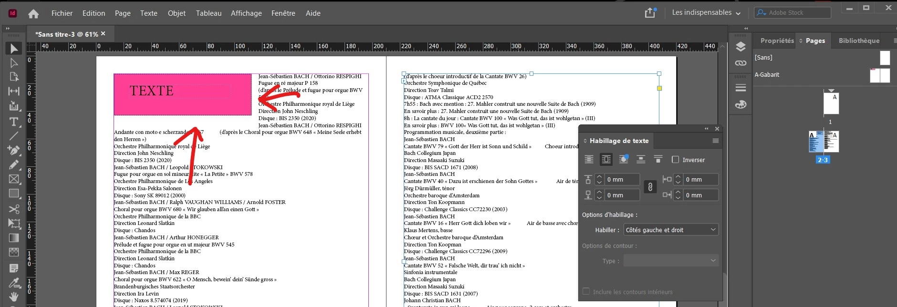Switch to the Propriétés tab
Screen dimensions: 897x307
click(x=777, y=41)
